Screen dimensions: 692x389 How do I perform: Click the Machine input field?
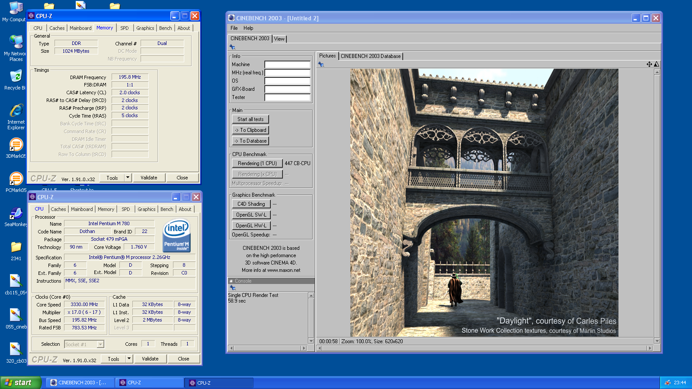tap(288, 64)
